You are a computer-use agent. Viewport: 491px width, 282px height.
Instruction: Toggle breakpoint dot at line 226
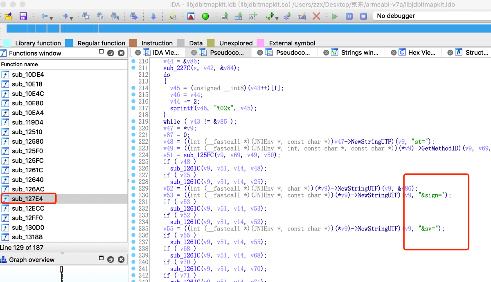coord(133,168)
